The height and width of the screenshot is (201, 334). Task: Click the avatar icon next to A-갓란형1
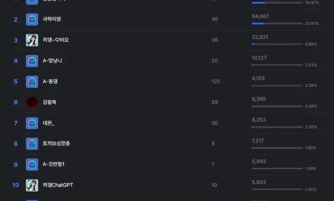point(32,165)
